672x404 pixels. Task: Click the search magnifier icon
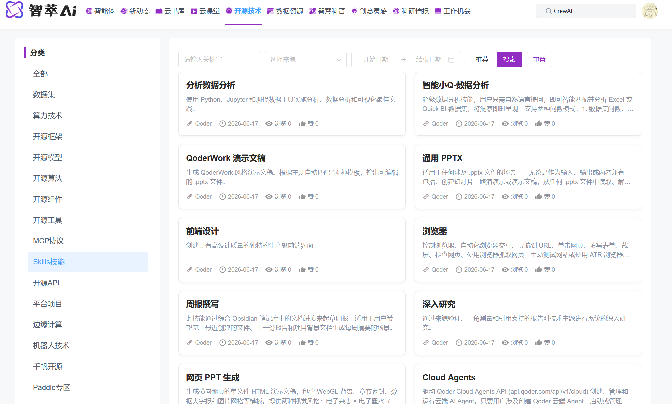pos(548,11)
